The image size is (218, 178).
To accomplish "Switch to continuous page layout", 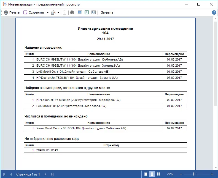I will click(152, 174).
